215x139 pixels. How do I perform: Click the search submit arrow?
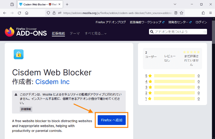point(205,32)
